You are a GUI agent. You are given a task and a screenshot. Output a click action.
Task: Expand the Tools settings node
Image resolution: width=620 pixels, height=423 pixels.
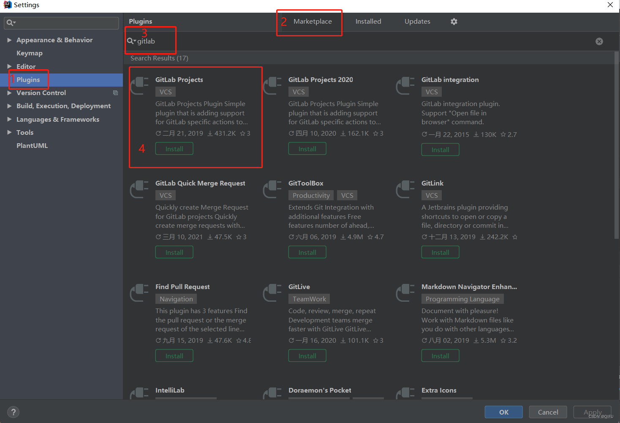[x=9, y=132]
